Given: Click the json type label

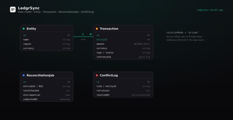Looking at the screenshot, I should click(67, 95).
